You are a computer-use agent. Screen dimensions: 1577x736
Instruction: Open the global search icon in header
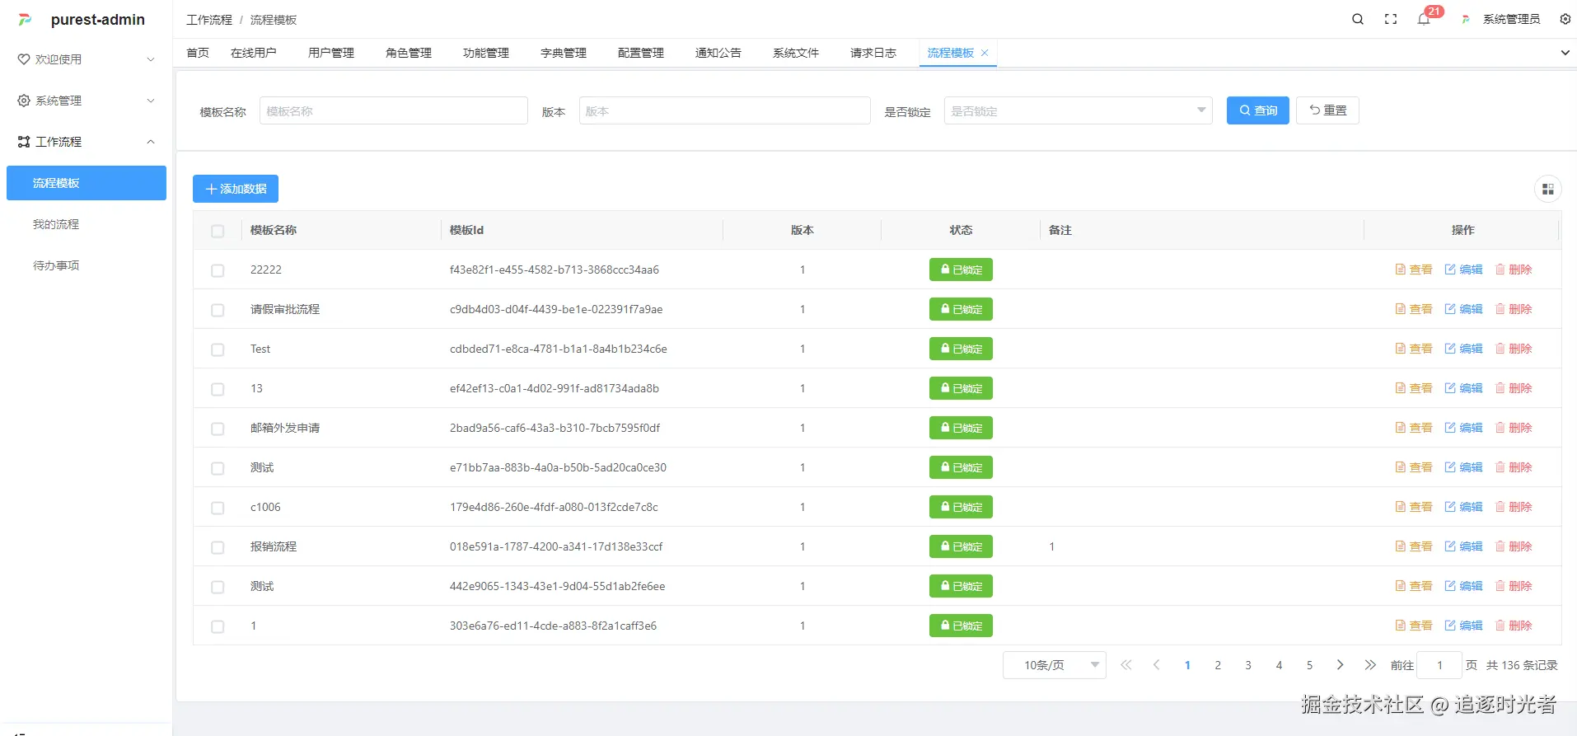click(1357, 19)
